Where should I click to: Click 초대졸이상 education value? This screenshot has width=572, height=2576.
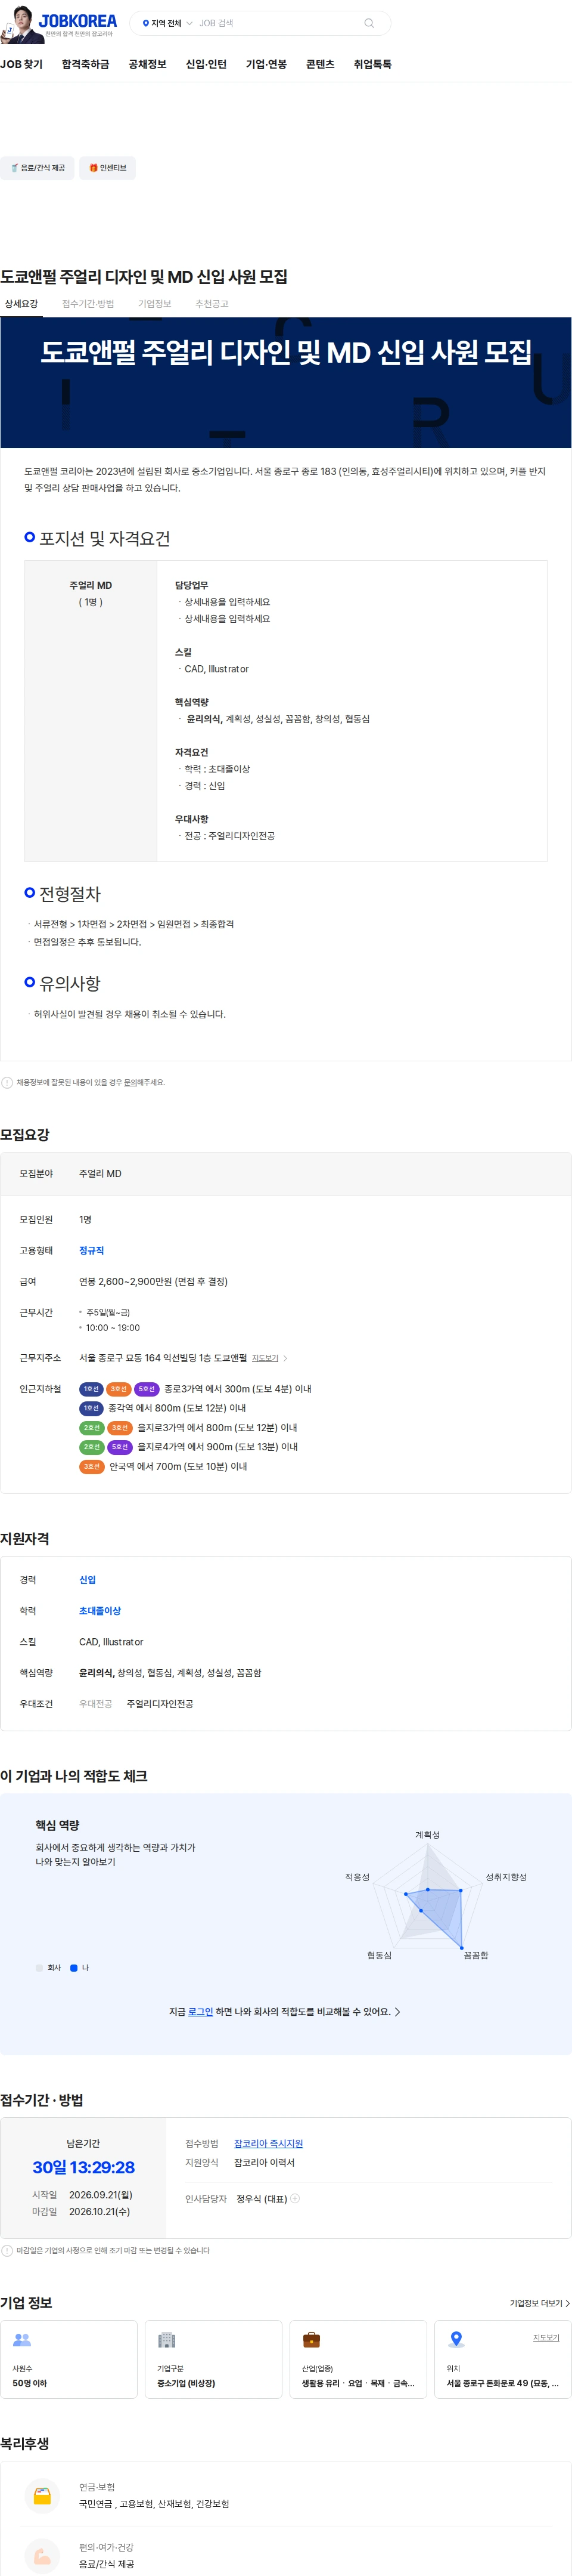pos(100,1611)
